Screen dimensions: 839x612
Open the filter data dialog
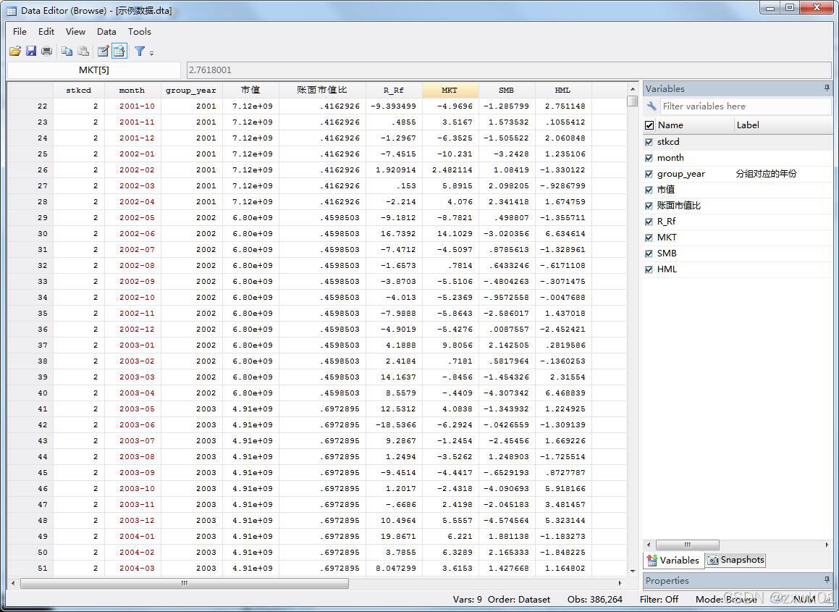point(140,51)
